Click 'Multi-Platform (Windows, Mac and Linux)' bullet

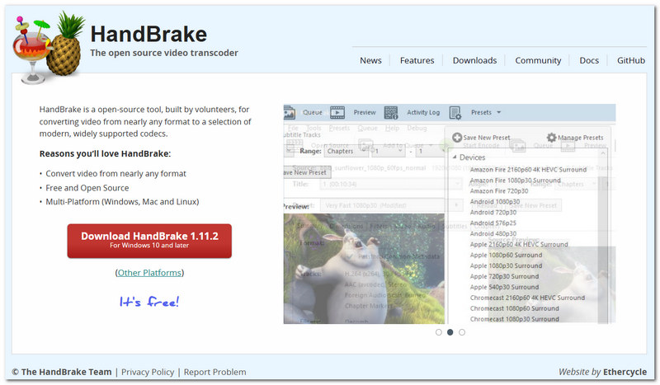122,202
